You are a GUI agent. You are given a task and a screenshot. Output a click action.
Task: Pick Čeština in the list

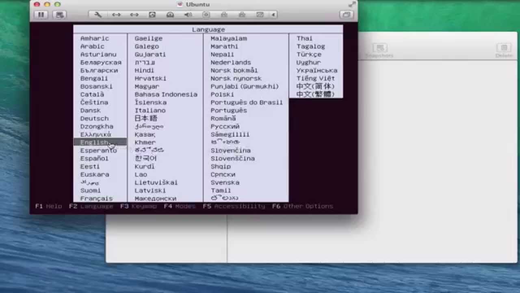(94, 102)
